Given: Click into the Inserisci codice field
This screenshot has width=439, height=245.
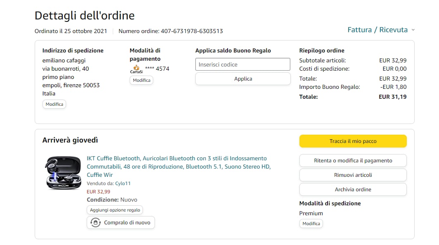Looking at the screenshot, I should [242, 64].
